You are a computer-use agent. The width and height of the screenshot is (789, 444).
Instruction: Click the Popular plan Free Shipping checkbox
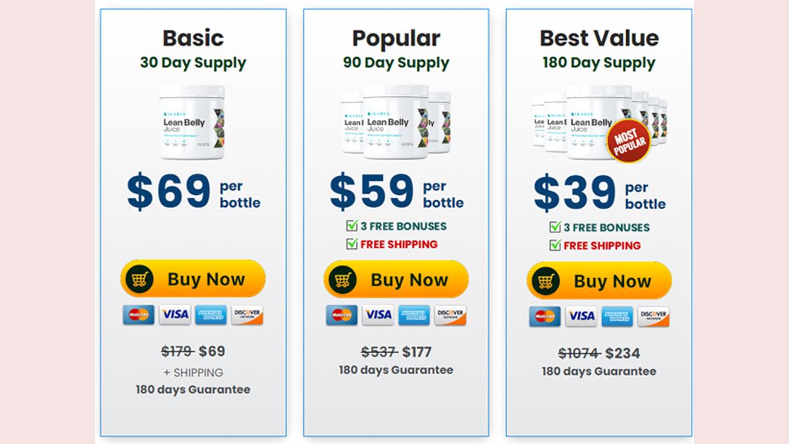351,244
